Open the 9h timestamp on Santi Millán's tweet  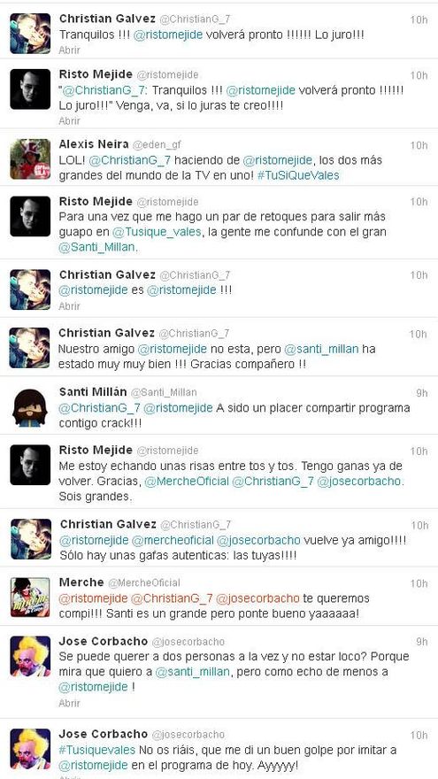(x=421, y=393)
